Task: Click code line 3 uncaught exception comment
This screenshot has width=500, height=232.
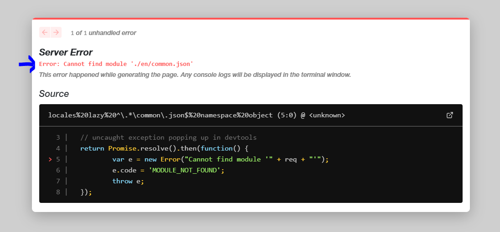Action: [x=168, y=138]
